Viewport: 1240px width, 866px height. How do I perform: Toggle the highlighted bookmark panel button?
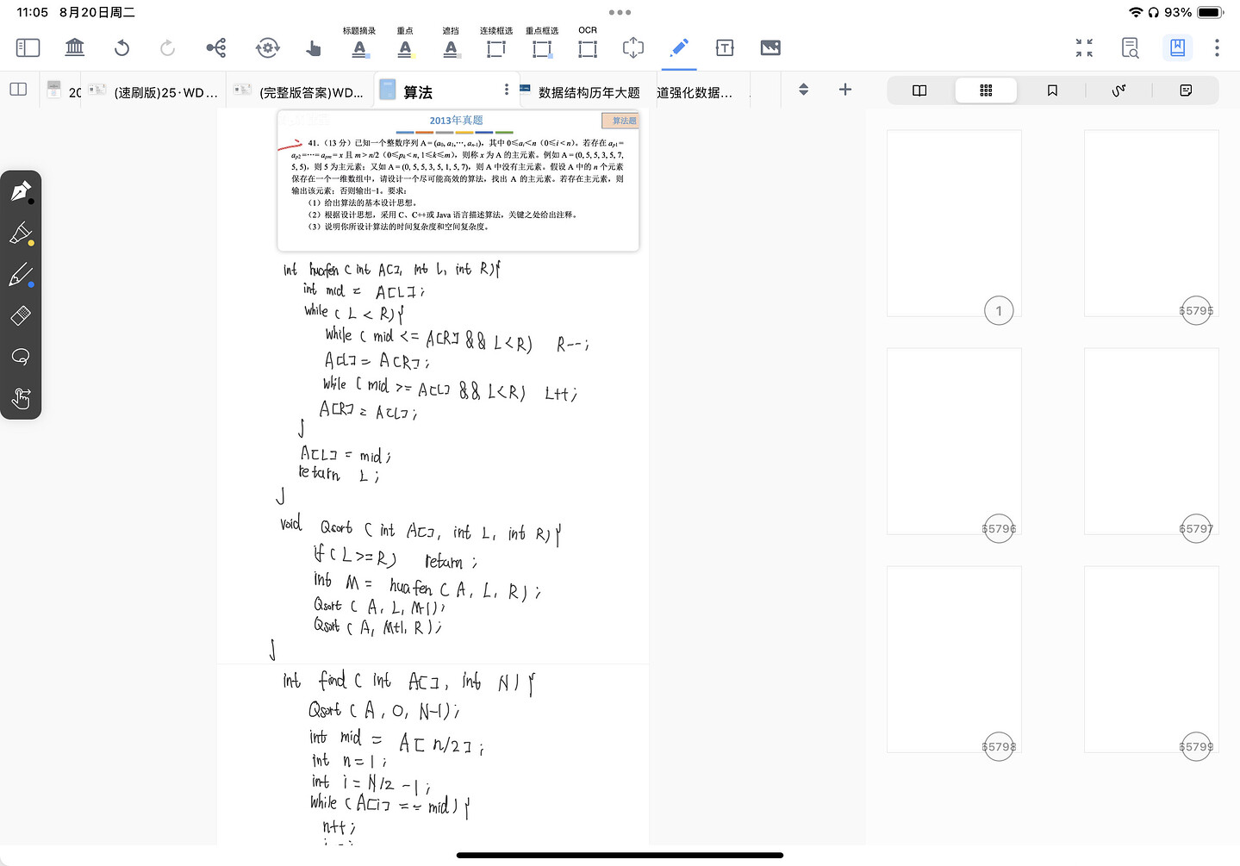tap(1177, 47)
